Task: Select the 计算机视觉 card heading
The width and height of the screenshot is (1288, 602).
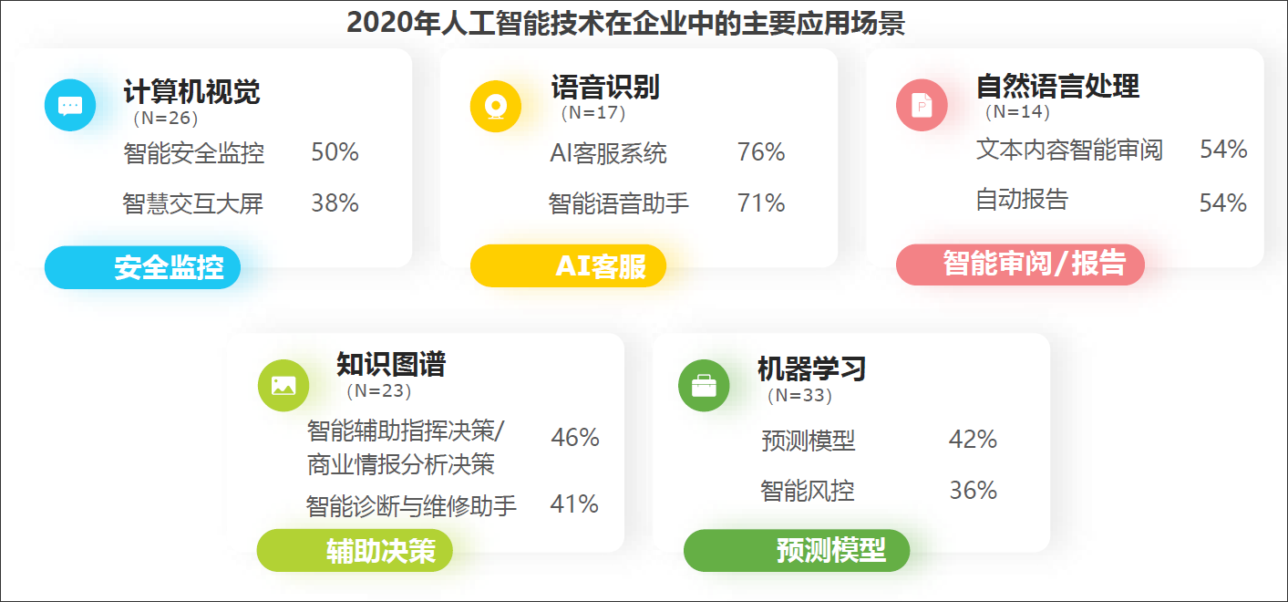Action: [x=192, y=91]
